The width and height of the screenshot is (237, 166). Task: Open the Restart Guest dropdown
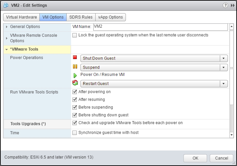[154, 84]
